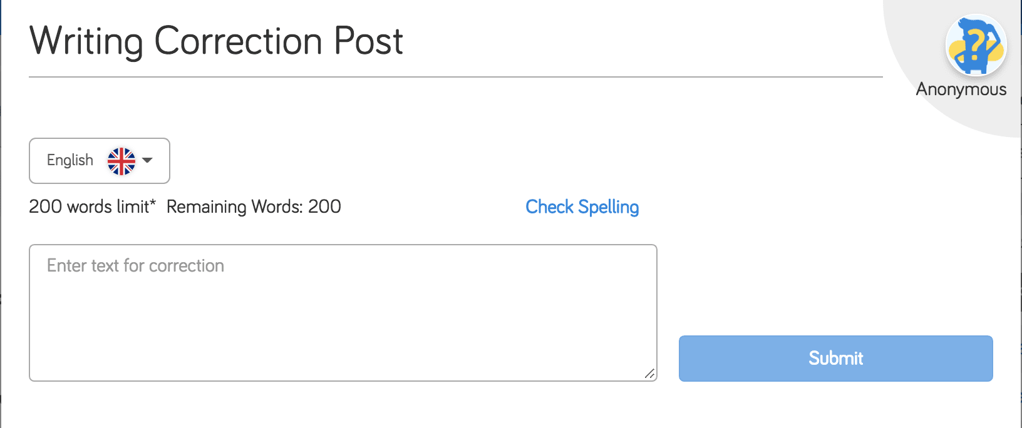Image resolution: width=1022 pixels, height=428 pixels.
Task: Click the "English" label in the selector
Action: point(70,160)
